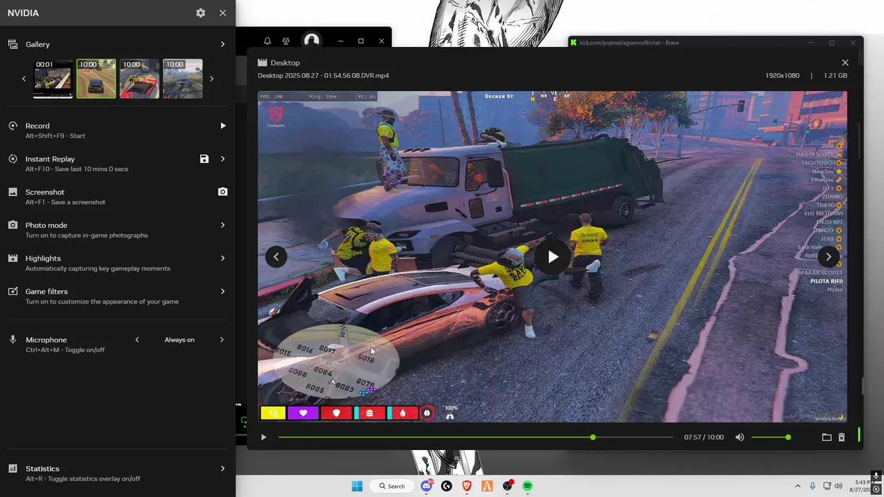Viewport: 884px width, 497px height.
Task: Open friends icon in the background app
Action: click(x=286, y=41)
